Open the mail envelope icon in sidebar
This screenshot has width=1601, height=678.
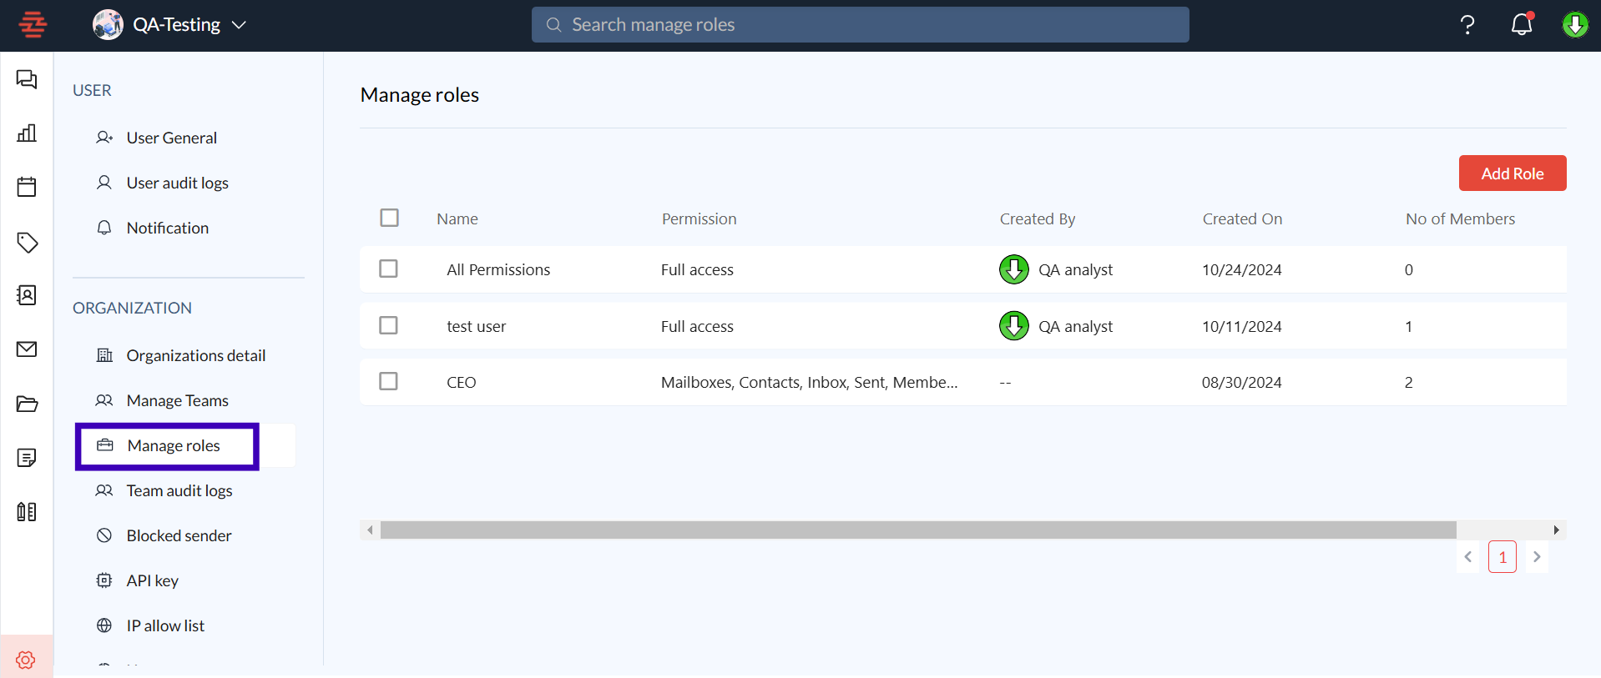(27, 349)
